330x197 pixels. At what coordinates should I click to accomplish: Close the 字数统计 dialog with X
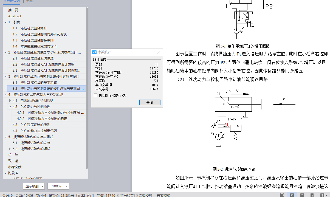pos(158,52)
